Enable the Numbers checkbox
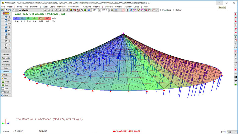Image resolution: width=238 pixels, height=134 pixels. (x=162, y=10)
